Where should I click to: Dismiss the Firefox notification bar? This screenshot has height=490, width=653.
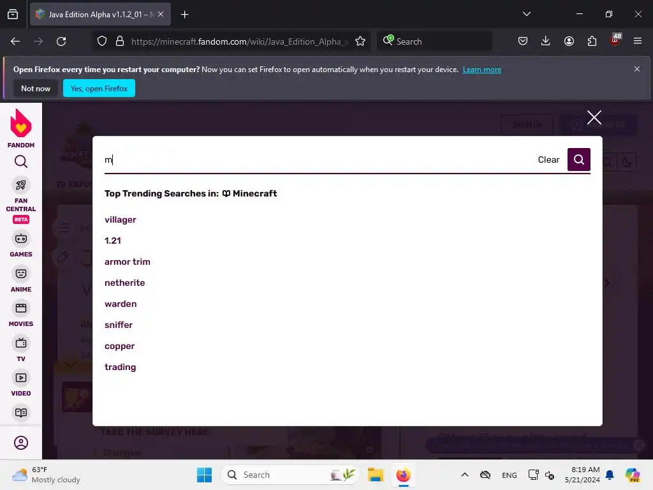[x=637, y=69]
